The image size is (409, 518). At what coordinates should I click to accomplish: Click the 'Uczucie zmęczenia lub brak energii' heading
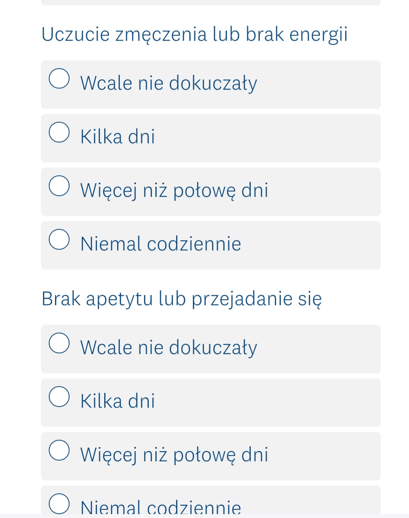(x=194, y=34)
